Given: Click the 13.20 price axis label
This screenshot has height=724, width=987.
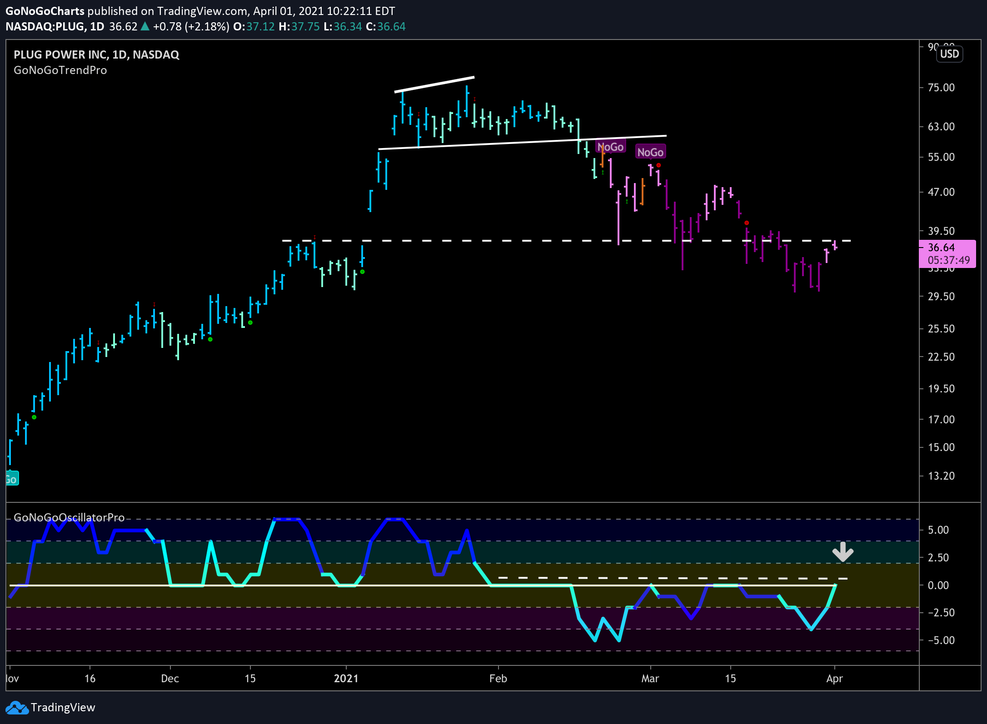Looking at the screenshot, I should click(941, 476).
